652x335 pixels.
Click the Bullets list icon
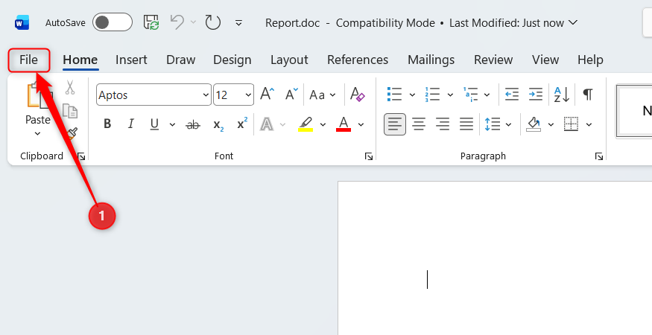394,95
